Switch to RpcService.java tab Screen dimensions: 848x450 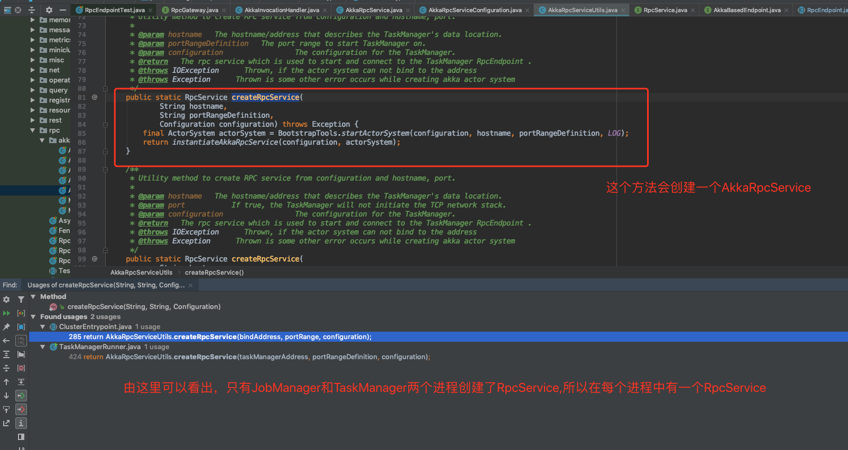[665, 10]
